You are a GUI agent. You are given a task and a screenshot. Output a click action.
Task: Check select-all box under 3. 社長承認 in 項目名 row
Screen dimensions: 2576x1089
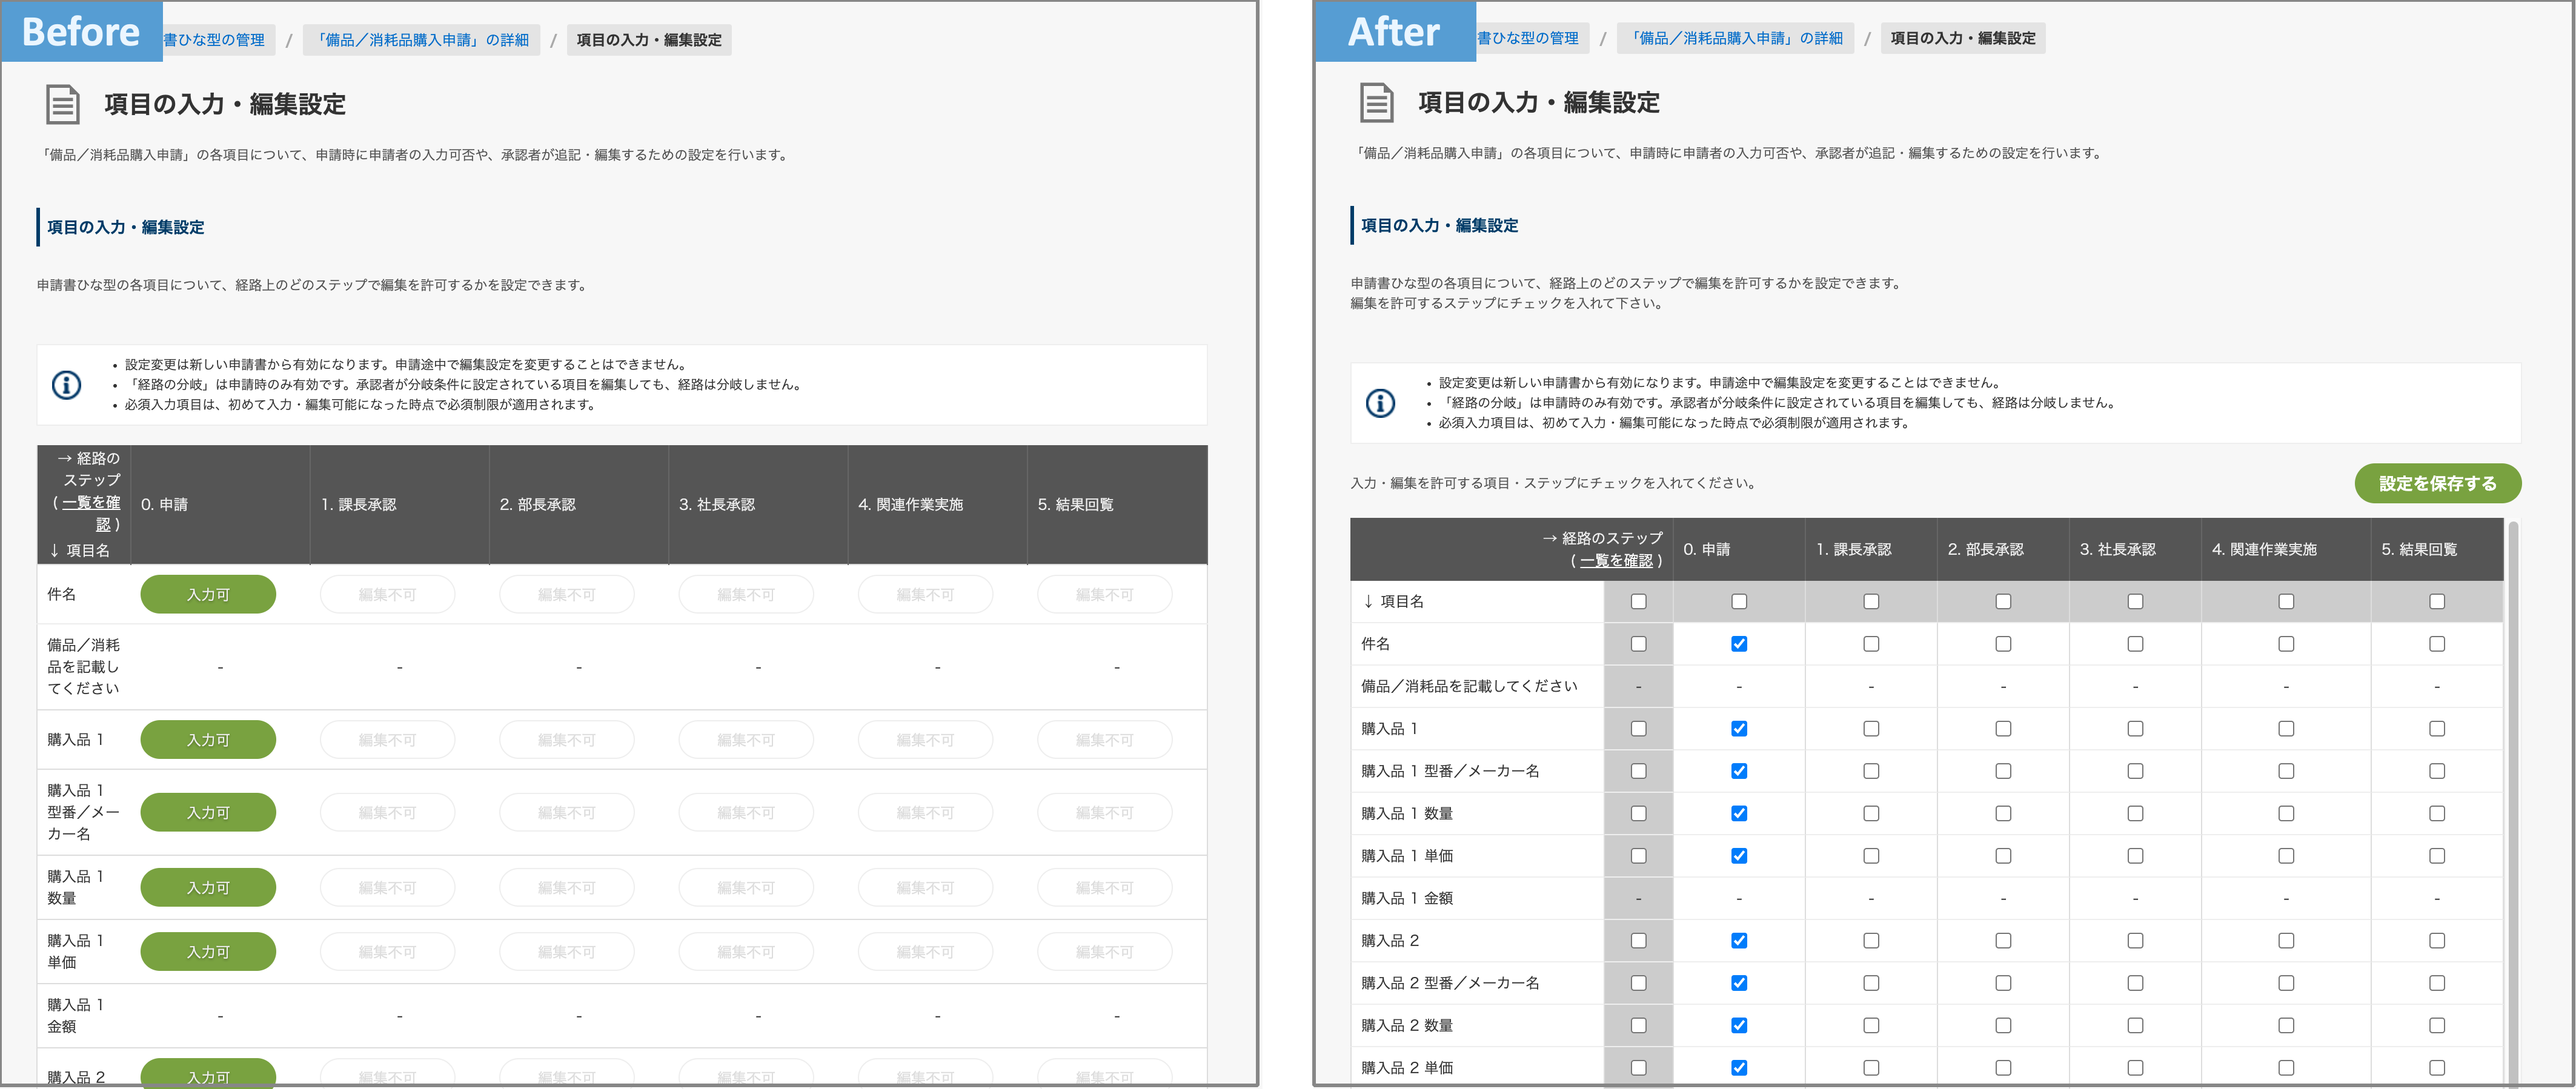pyautogui.click(x=2135, y=601)
